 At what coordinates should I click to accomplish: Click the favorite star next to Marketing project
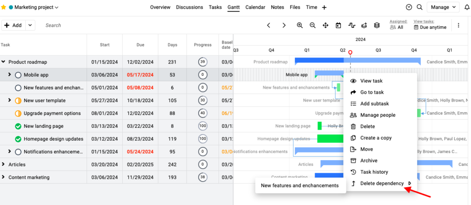coord(4,7)
